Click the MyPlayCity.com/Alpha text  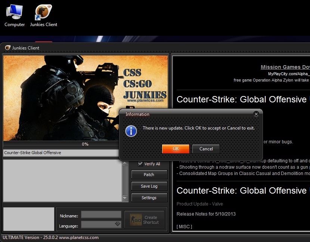tap(289, 74)
